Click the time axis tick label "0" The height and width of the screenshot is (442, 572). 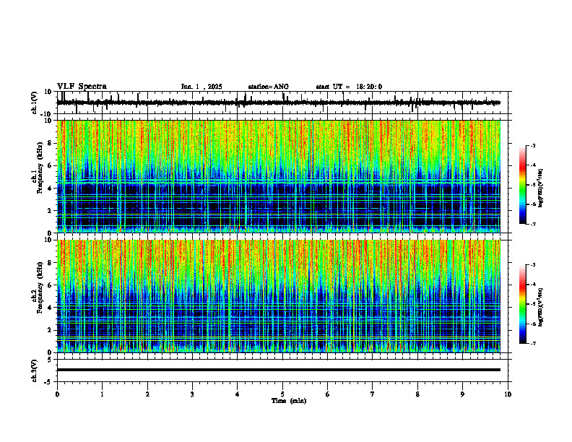[x=57, y=394]
